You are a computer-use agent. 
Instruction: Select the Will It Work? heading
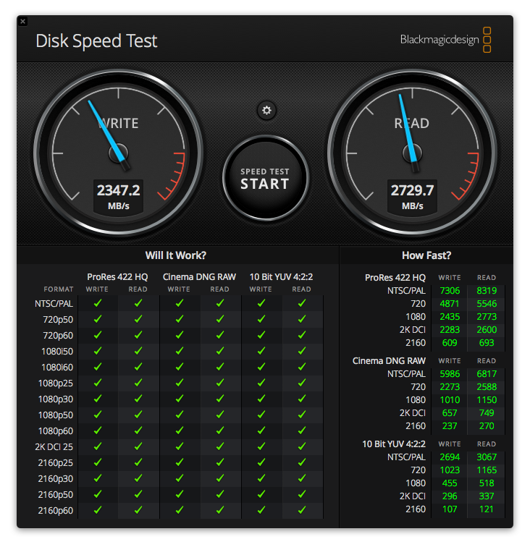tap(176, 255)
